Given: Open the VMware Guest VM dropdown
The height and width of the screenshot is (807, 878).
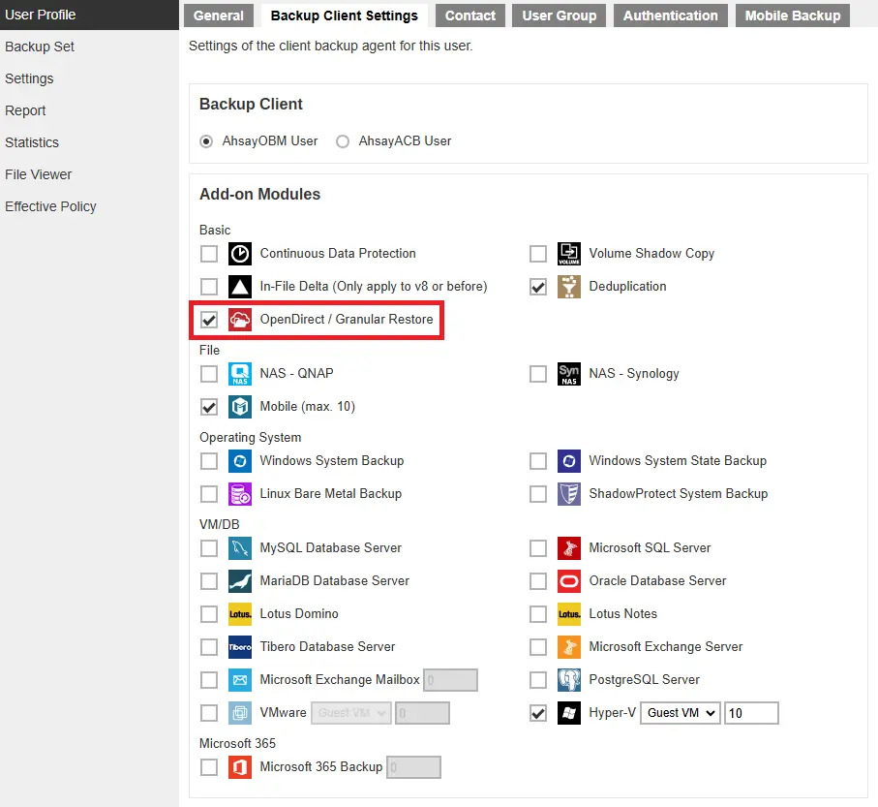Looking at the screenshot, I should click(x=351, y=713).
